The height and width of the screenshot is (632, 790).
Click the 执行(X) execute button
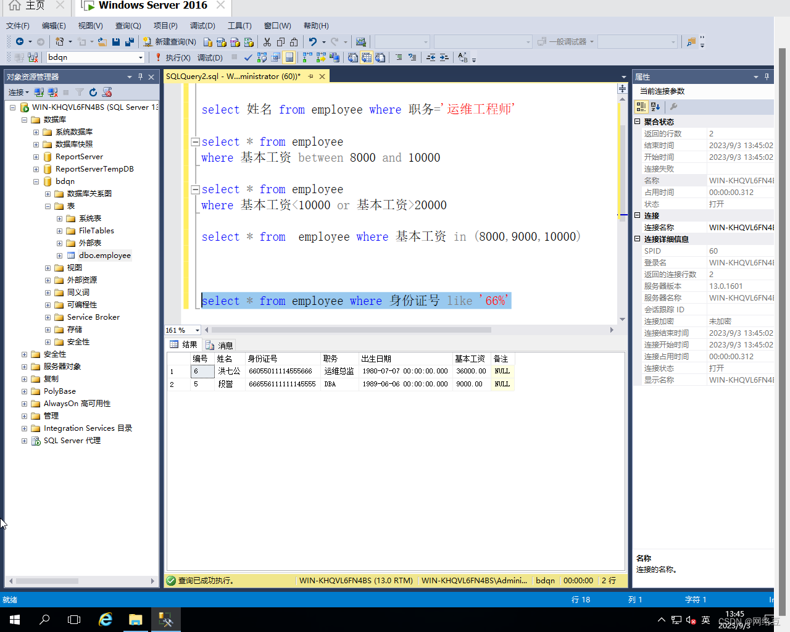172,57
